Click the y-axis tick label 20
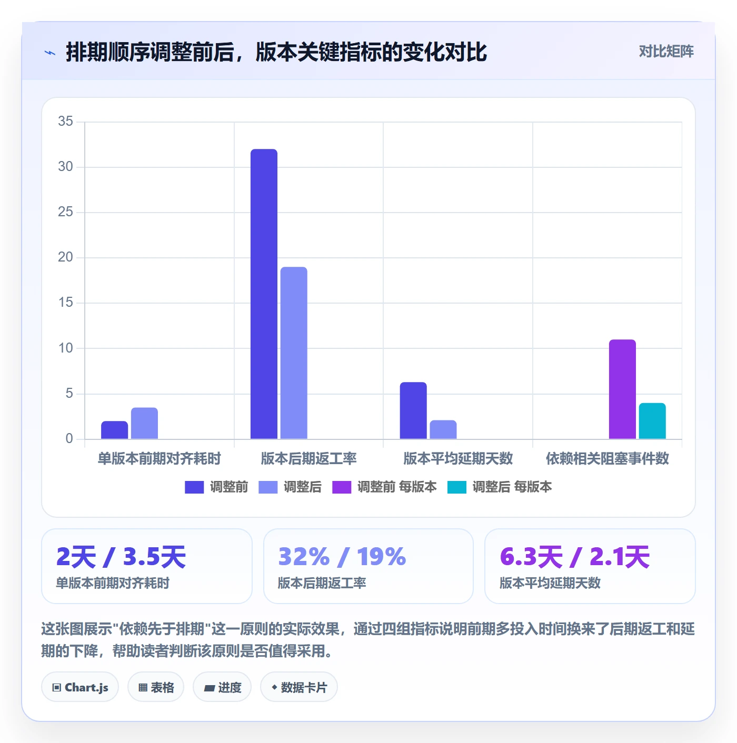737x743 pixels. 66,257
